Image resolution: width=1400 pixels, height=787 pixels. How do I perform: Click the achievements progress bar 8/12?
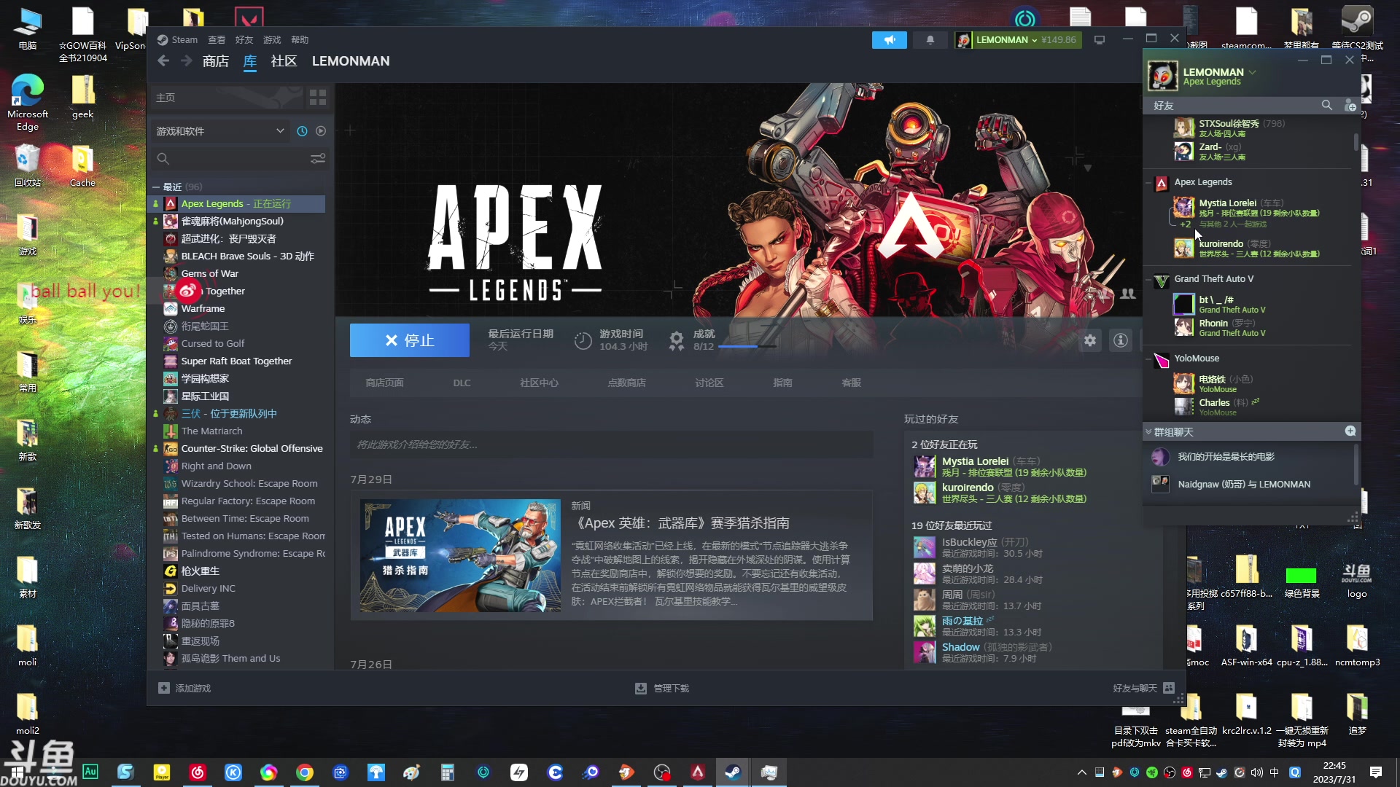[x=747, y=347]
